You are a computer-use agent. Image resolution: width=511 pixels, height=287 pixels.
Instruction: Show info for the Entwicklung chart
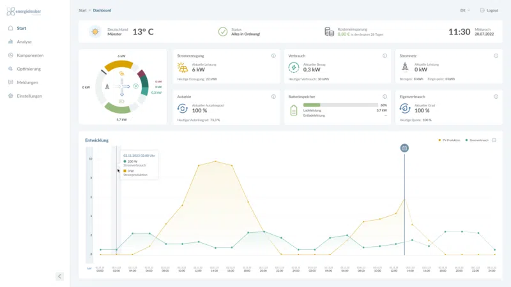[494, 140]
